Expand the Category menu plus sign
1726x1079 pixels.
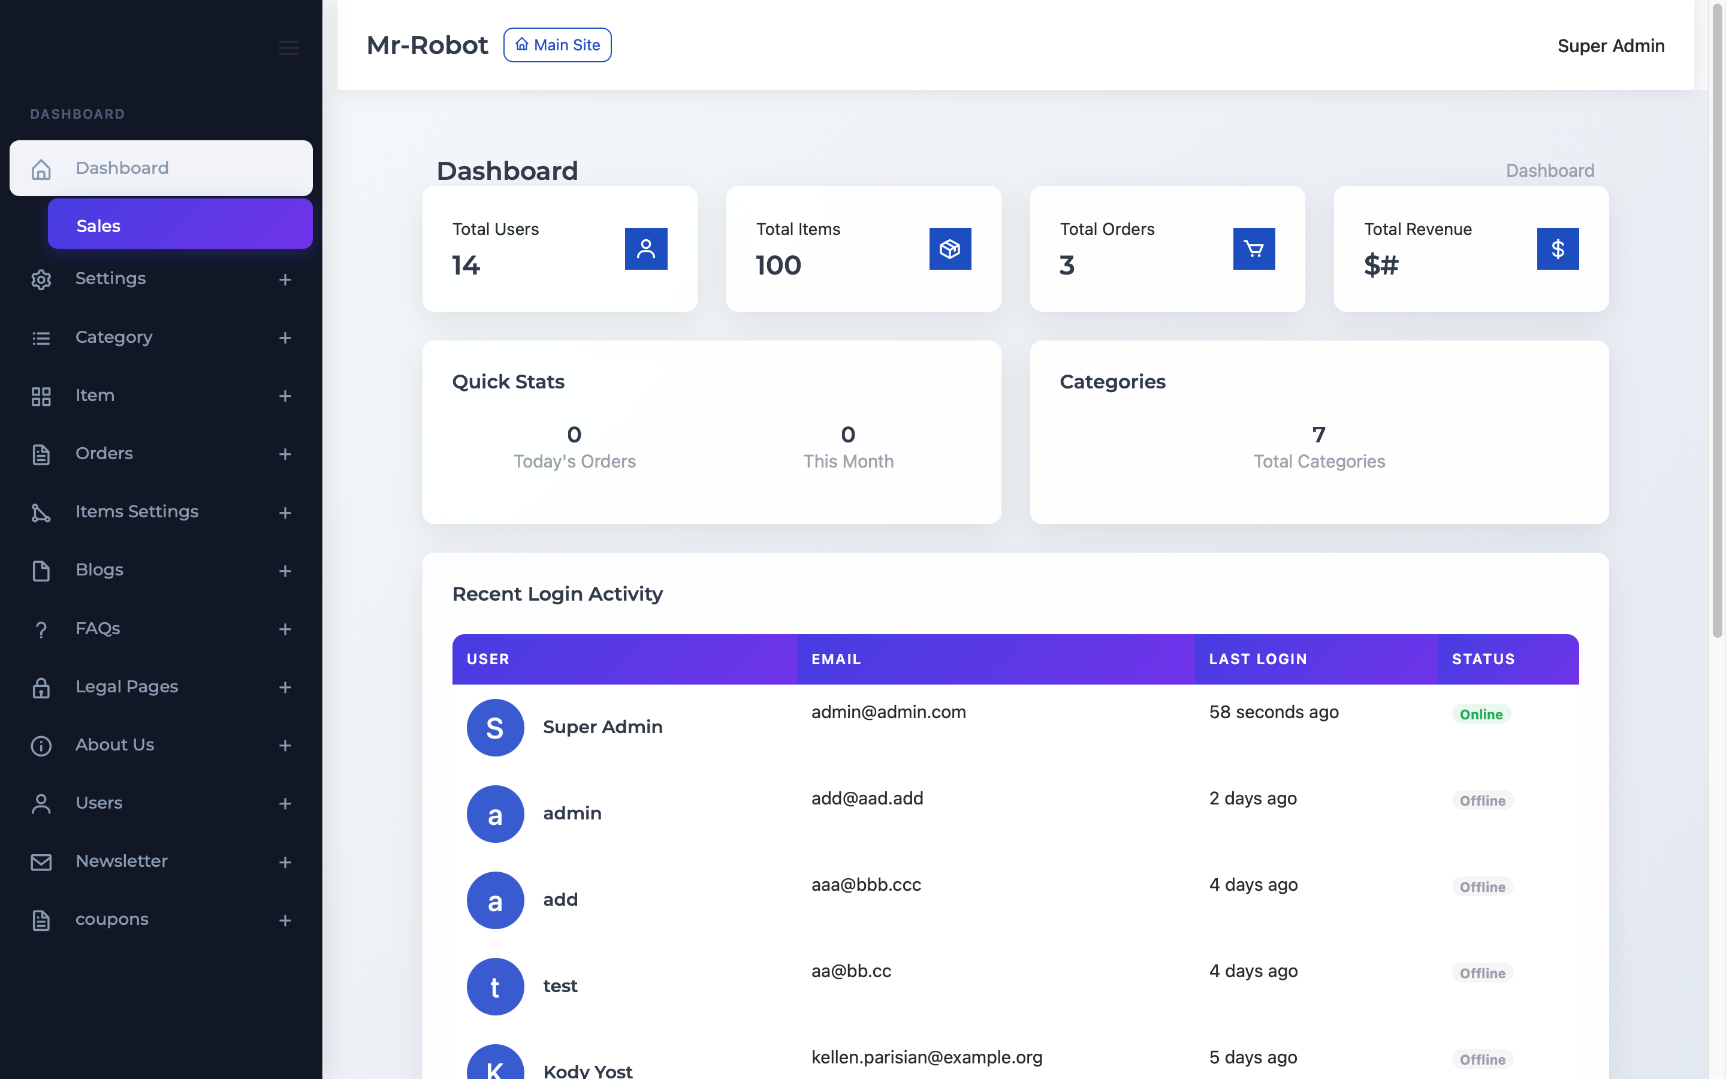pyautogui.click(x=285, y=337)
